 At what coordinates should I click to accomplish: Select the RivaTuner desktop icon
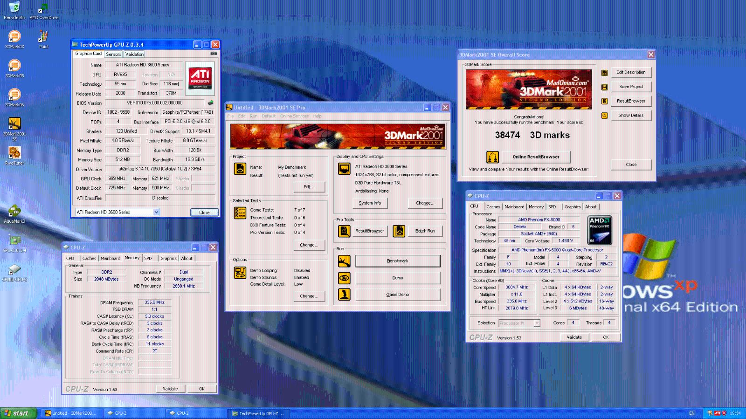click(14, 156)
